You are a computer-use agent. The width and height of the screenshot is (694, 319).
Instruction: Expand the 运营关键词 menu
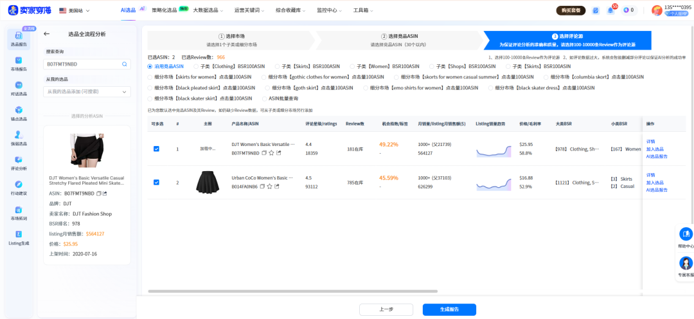click(249, 10)
